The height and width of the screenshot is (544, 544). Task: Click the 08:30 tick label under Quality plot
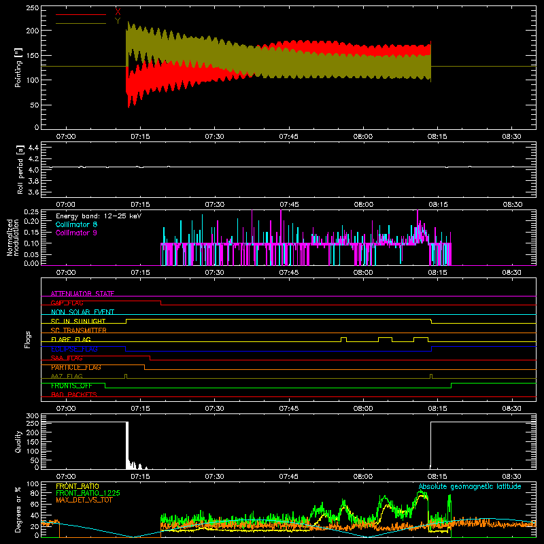512,477
